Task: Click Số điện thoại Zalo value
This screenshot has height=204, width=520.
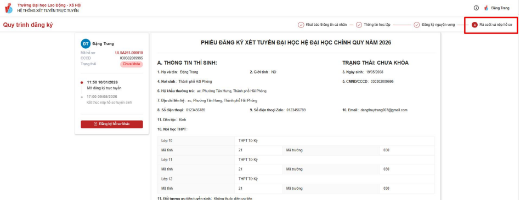Action: [x=296, y=110]
